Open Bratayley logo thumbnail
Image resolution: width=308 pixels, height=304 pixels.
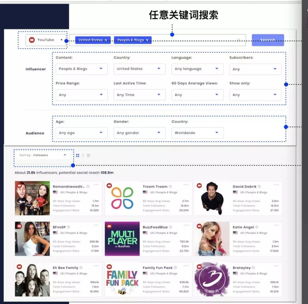(x=212, y=279)
